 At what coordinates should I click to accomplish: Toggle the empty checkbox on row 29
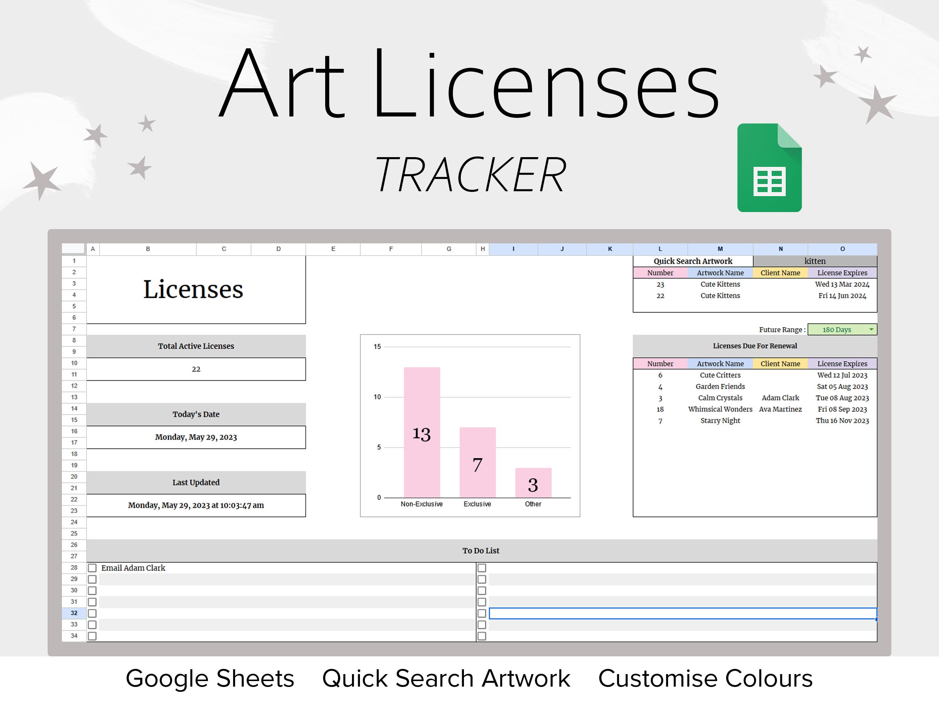[93, 579]
